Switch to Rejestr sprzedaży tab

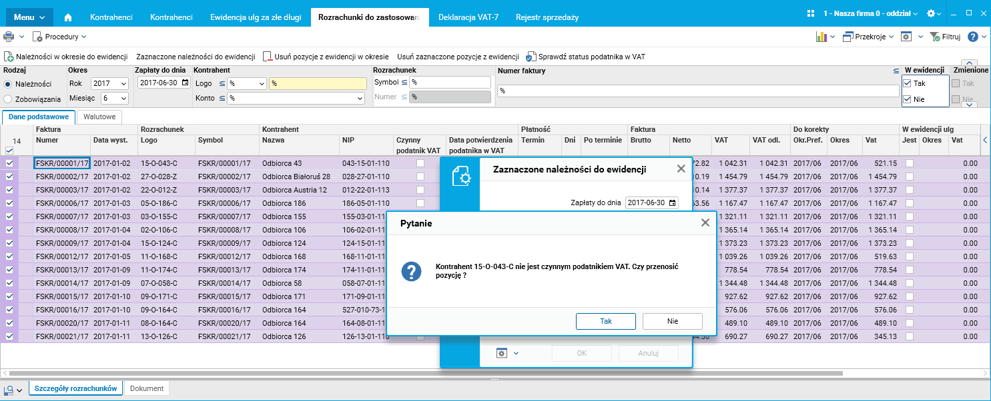coord(547,17)
